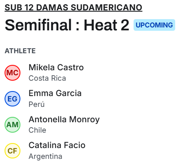Click the Semifinal : Heat 2 heading

click(67, 25)
